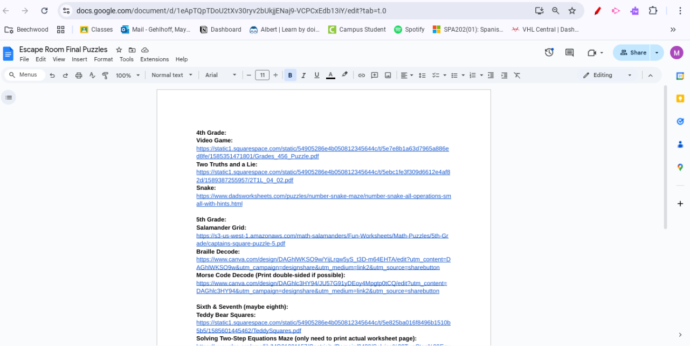Decrease font size with minus
This screenshot has height=346, width=690.
point(249,75)
